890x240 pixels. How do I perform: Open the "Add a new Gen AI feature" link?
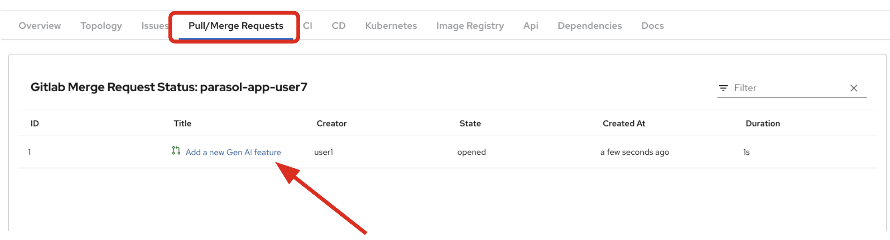coord(233,152)
